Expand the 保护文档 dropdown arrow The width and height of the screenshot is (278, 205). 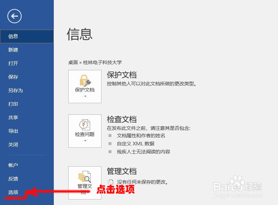pos(85,96)
